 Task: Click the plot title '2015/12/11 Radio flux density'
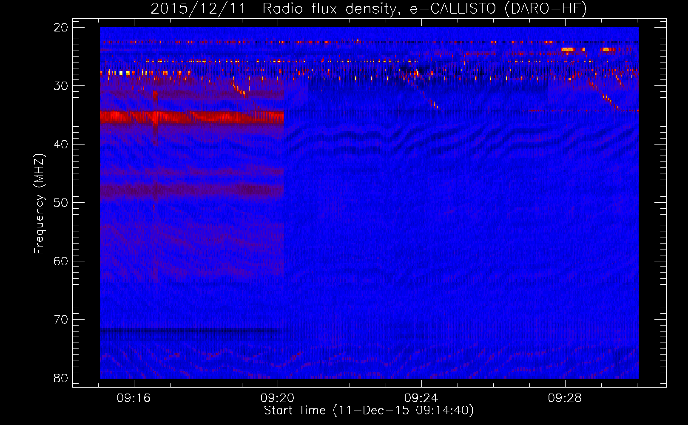[x=274, y=9]
